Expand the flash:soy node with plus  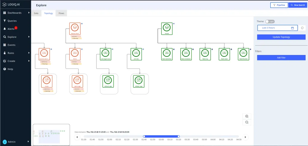coord(212,49)
